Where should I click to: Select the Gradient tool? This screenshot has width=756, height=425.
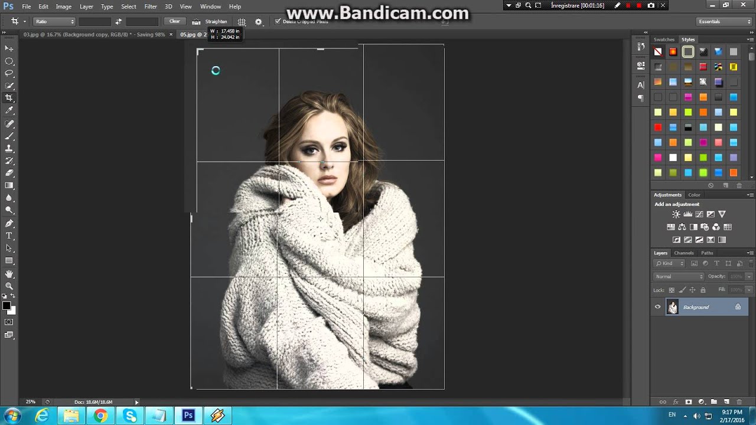point(9,185)
